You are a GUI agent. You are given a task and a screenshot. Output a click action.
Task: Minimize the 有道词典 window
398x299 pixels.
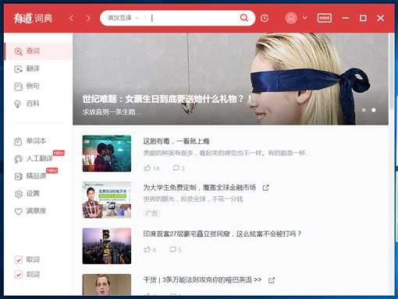[346, 18]
